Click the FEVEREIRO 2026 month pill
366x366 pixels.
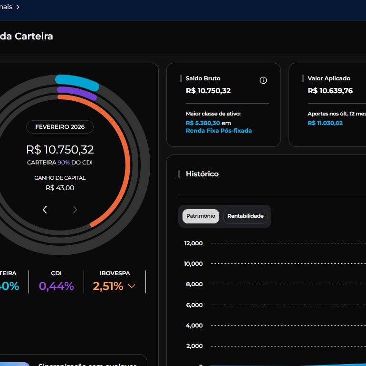click(60, 127)
